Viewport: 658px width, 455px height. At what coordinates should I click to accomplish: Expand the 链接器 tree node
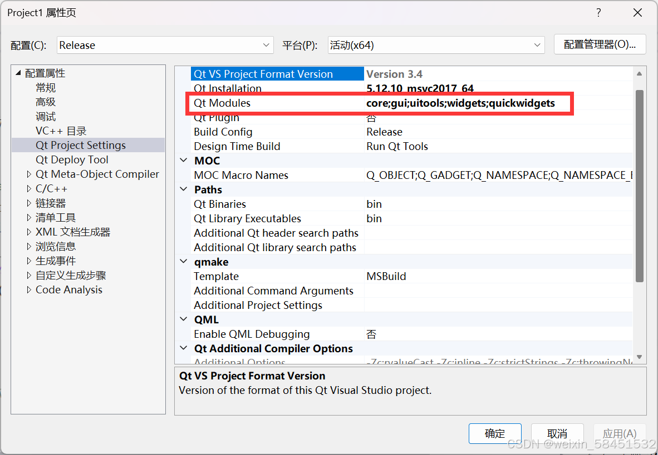[28, 203]
